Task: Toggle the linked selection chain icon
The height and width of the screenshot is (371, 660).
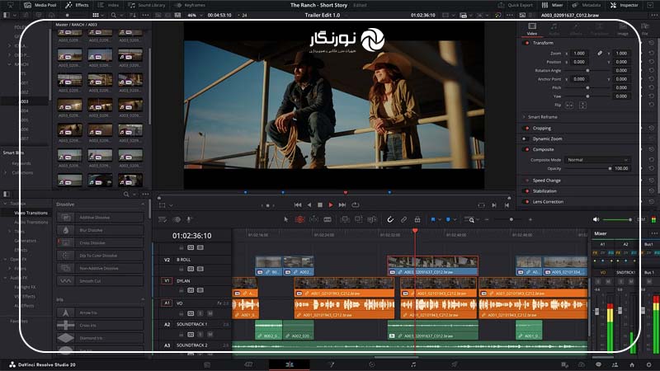Action: click(x=403, y=219)
